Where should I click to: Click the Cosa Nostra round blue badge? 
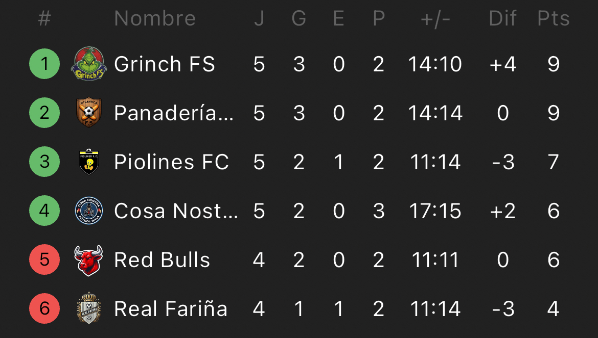pos(88,211)
